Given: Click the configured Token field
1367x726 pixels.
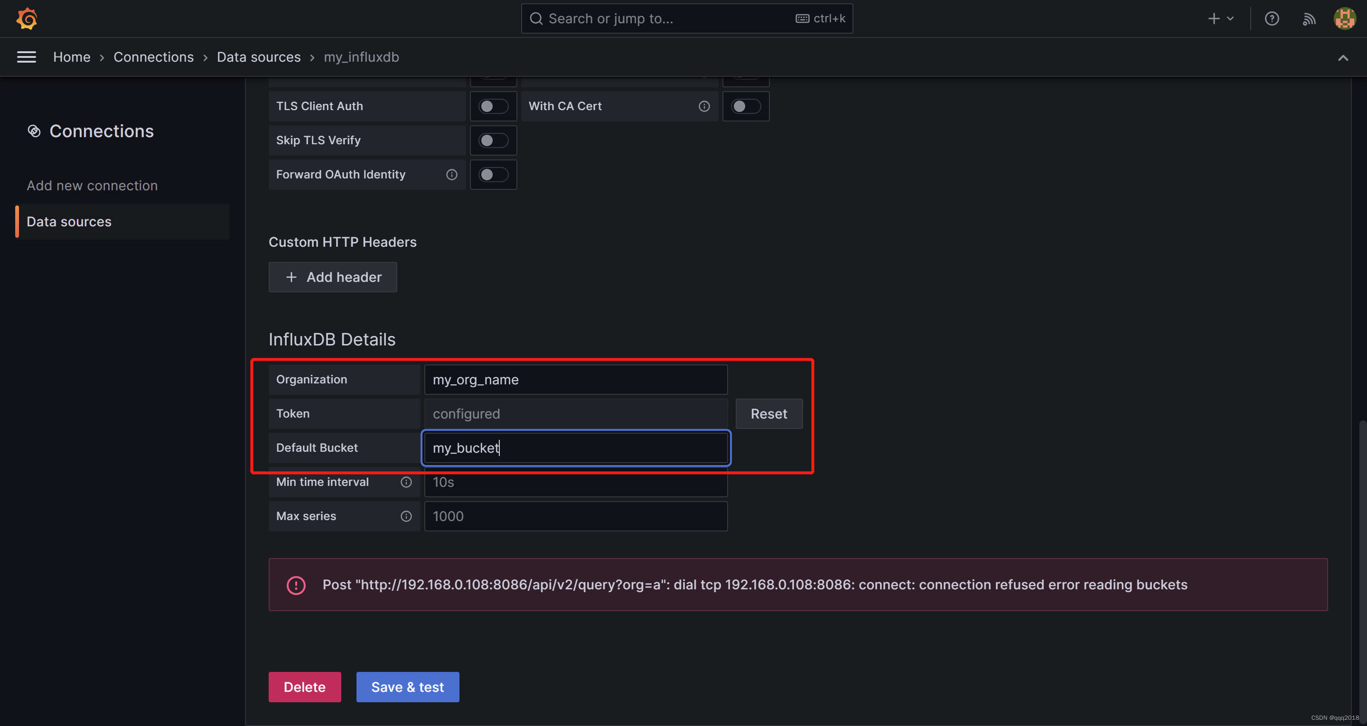Looking at the screenshot, I should tap(575, 413).
